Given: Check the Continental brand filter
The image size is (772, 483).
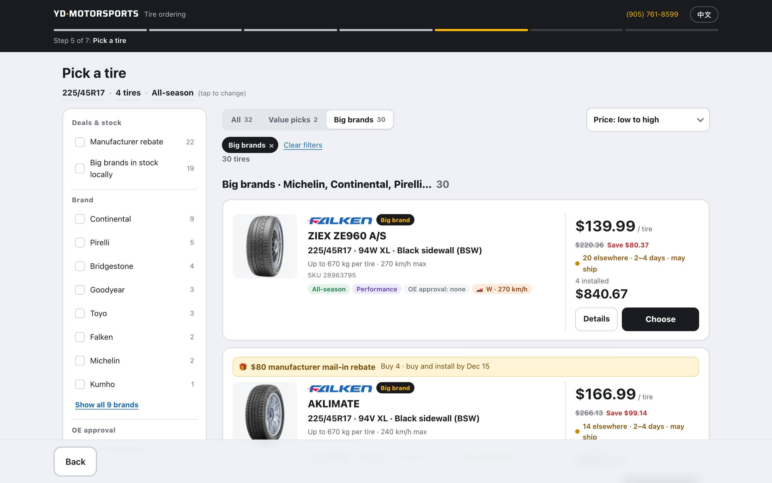Looking at the screenshot, I should click(x=80, y=219).
